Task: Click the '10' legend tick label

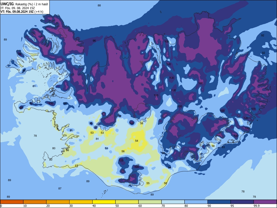Action: 25,206
